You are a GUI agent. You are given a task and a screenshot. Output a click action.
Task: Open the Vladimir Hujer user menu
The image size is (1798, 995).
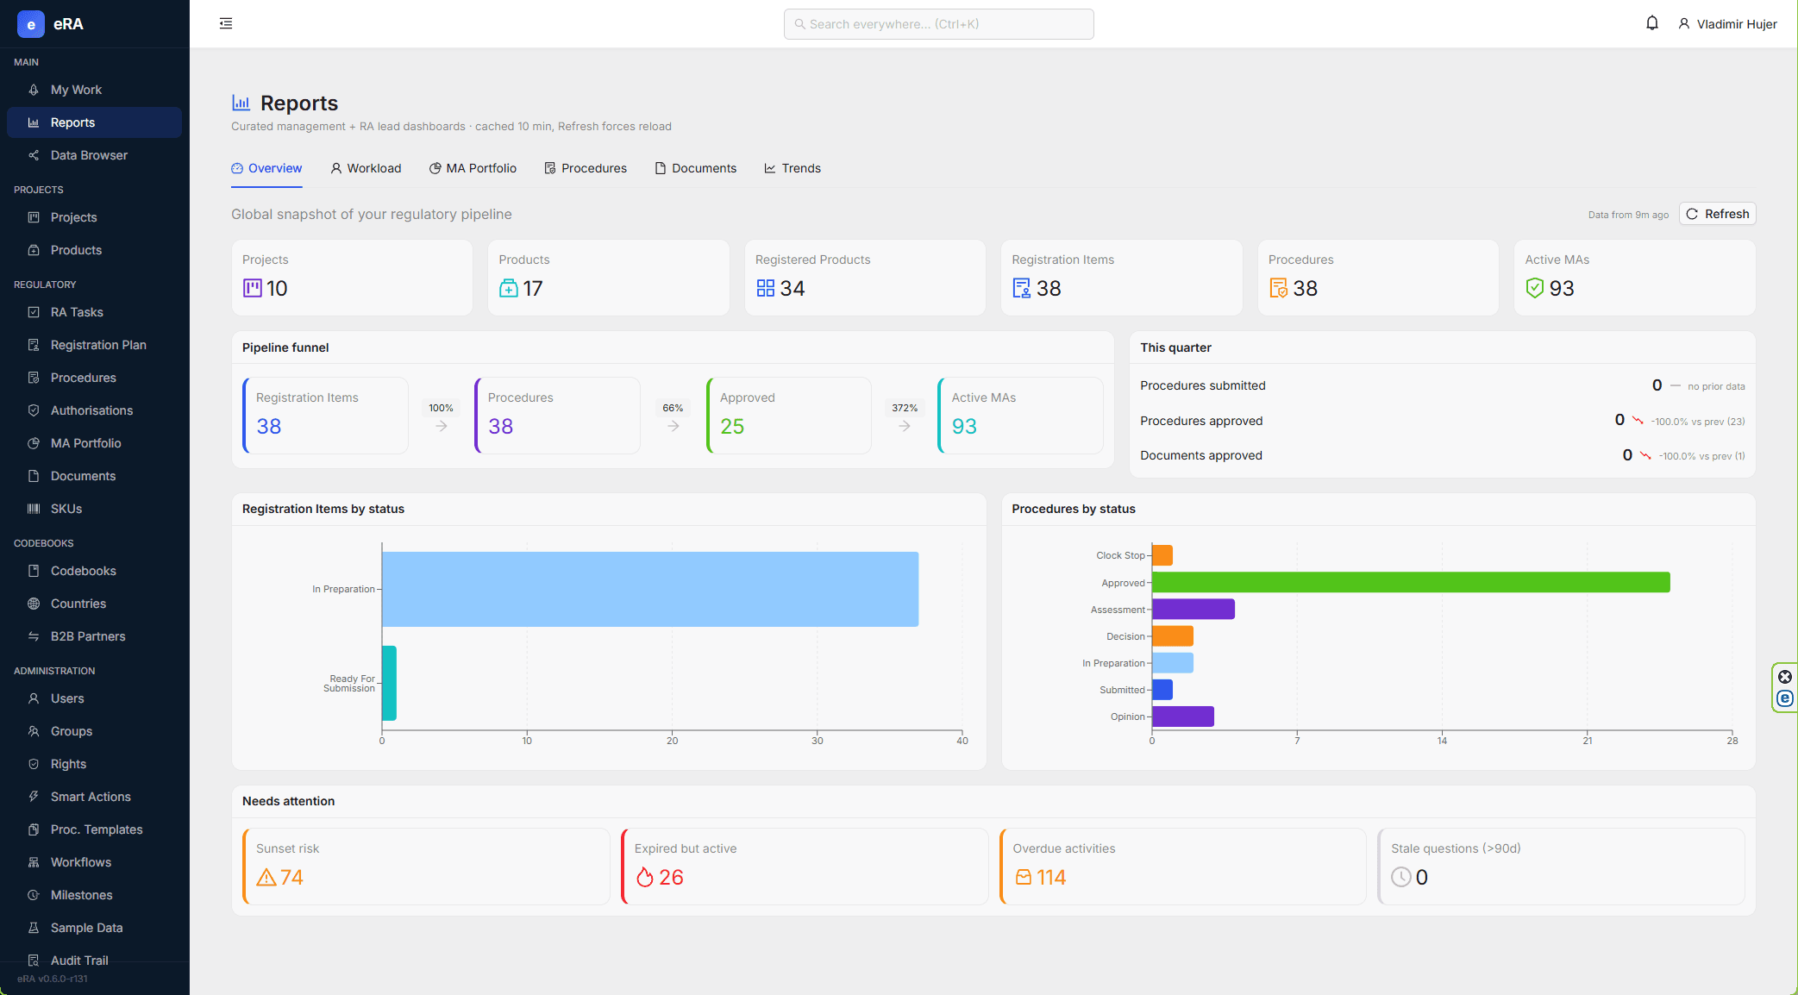coord(1727,24)
